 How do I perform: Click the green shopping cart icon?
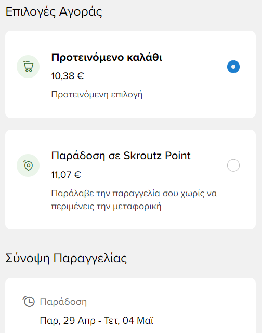(28, 67)
